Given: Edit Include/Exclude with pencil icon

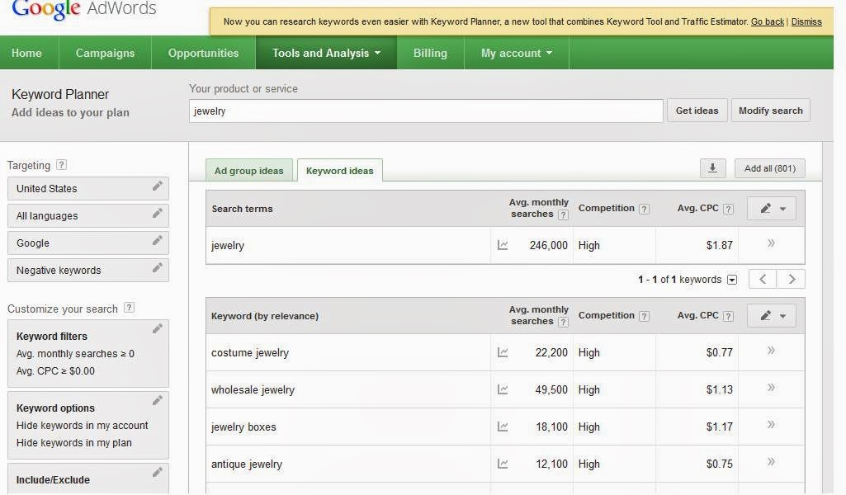Looking at the screenshot, I should (157, 473).
